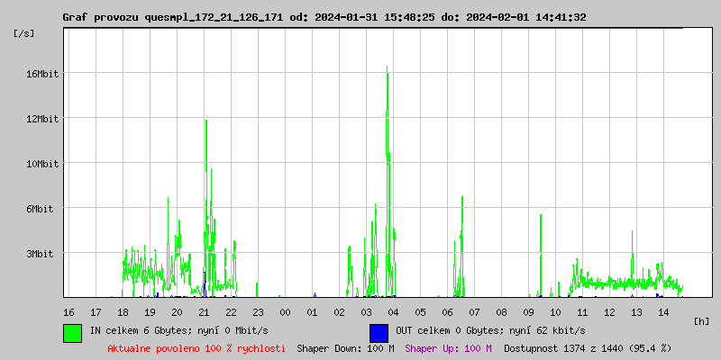Click the '[h]' hours unit label
The height and width of the screenshot is (360, 721).
pos(702,320)
